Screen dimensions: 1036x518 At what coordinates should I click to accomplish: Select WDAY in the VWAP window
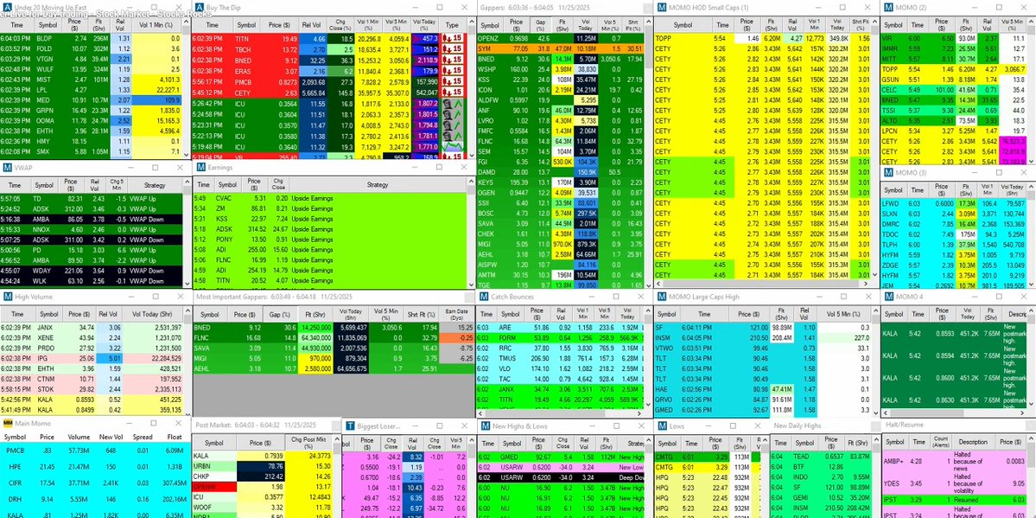click(x=43, y=271)
